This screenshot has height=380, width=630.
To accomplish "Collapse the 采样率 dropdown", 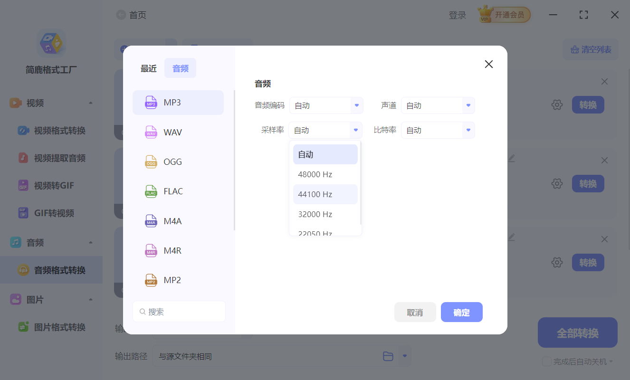I will (325, 130).
